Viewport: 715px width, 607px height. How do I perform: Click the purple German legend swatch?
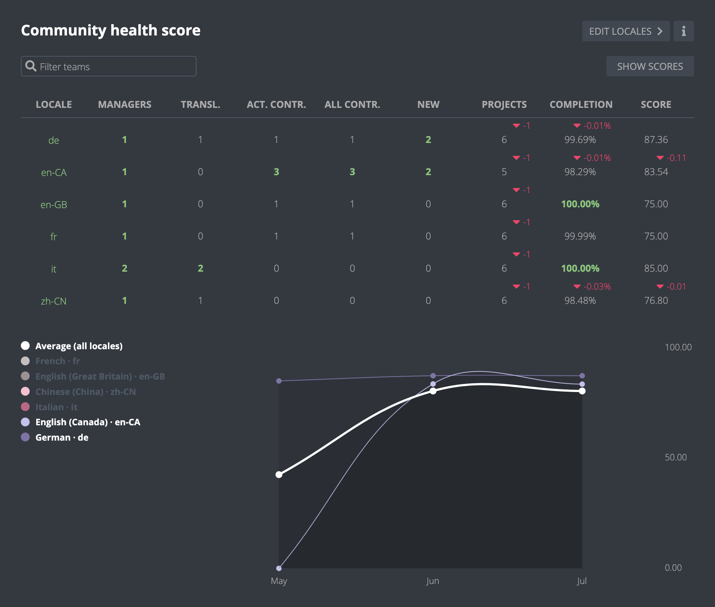coord(25,437)
